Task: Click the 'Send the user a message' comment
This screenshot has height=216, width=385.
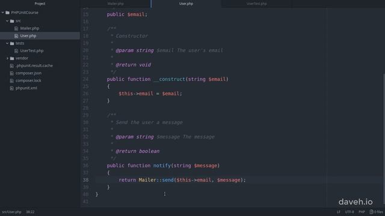Action: click(x=149, y=122)
